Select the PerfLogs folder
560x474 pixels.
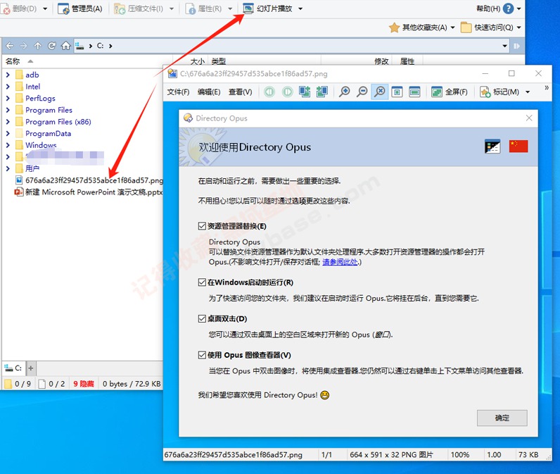(x=40, y=99)
